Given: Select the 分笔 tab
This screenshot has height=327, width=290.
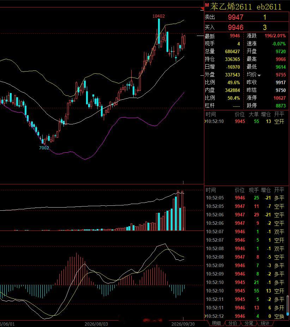Looking at the screenshot, I should (249, 323).
